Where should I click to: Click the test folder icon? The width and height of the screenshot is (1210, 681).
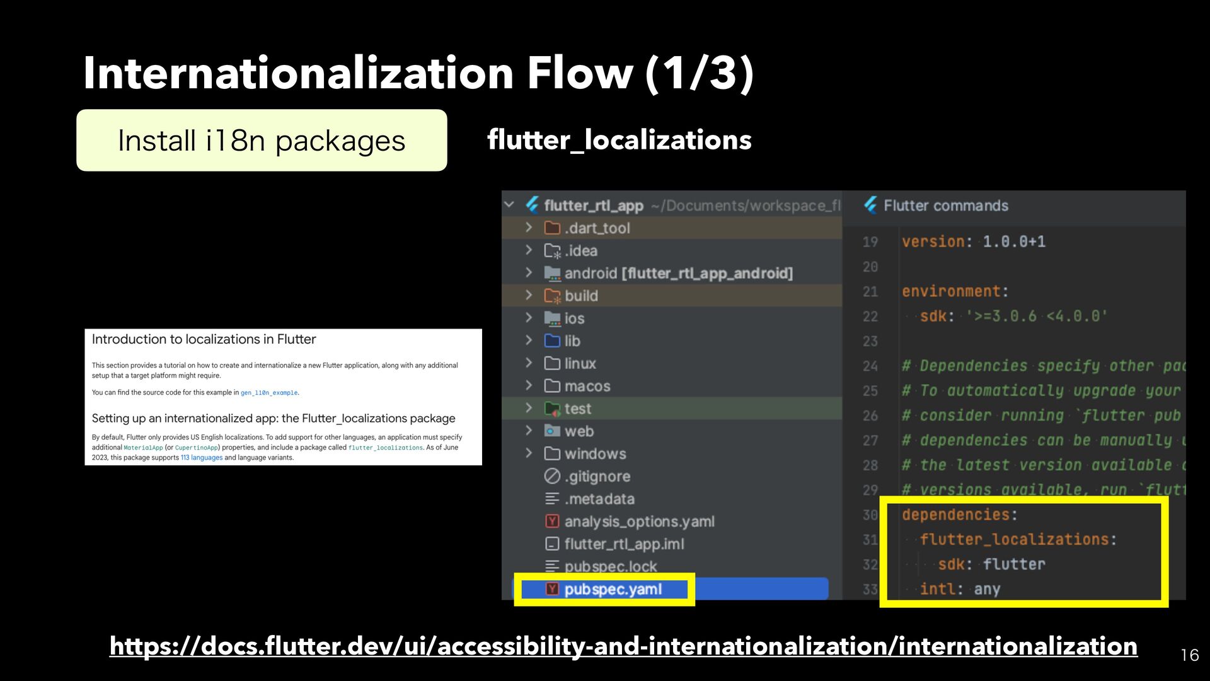pos(552,409)
